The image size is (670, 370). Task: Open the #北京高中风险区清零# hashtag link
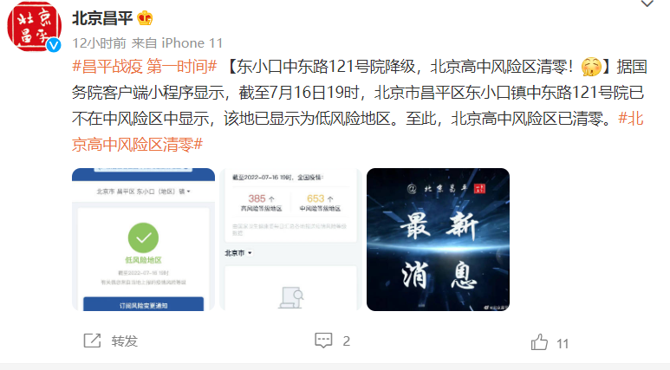pyautogui.click(x=358, y=132)
